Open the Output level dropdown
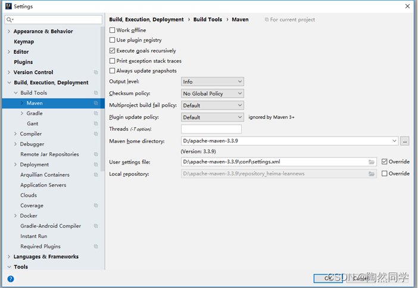 click(x=213, y=82)
